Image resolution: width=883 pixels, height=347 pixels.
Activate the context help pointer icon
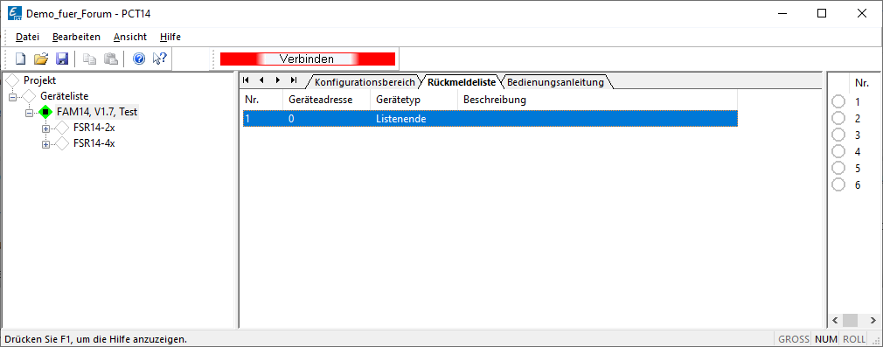[x=160, y=59]
